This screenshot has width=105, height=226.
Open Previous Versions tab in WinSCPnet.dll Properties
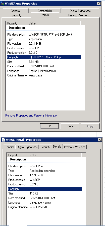coord(75,147)
